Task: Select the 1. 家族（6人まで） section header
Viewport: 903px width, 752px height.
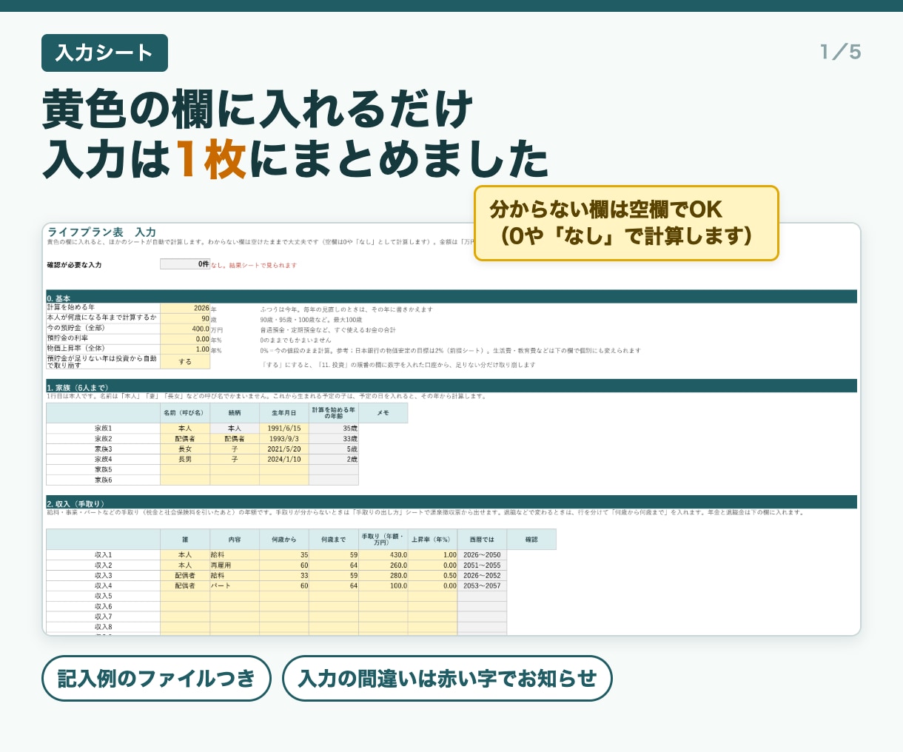Action: tap(451, 386)
